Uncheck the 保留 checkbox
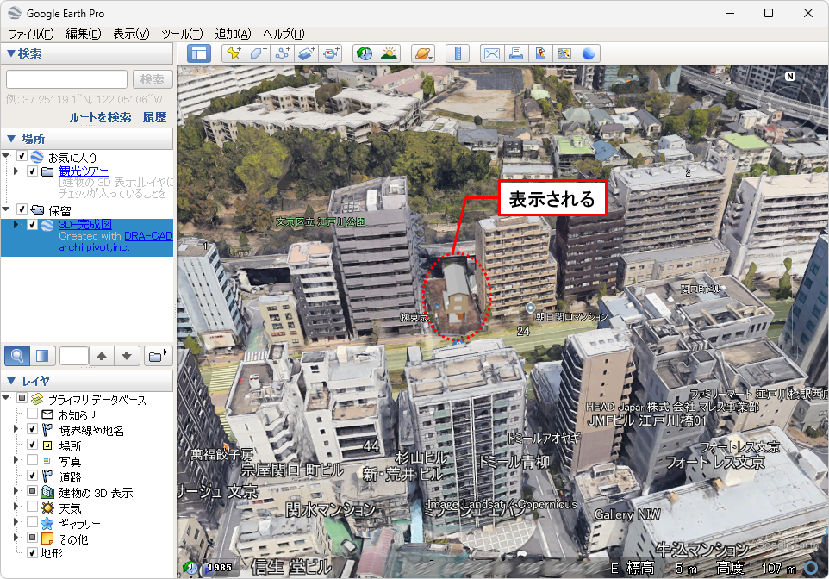 (x=22, y=209)
